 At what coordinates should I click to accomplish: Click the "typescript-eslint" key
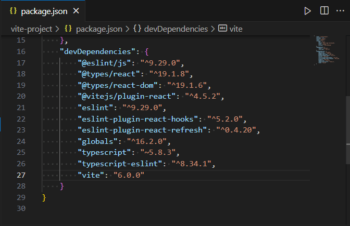point(120,164)
